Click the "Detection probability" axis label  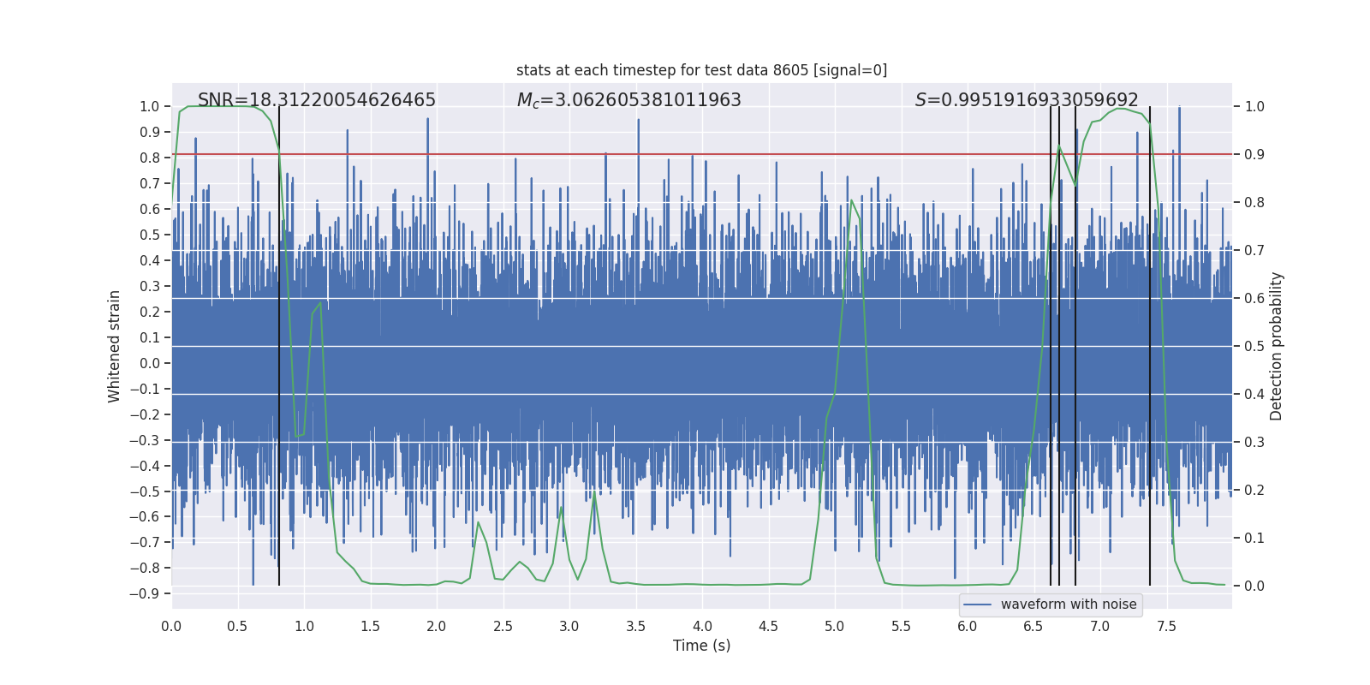(1277, 346)
